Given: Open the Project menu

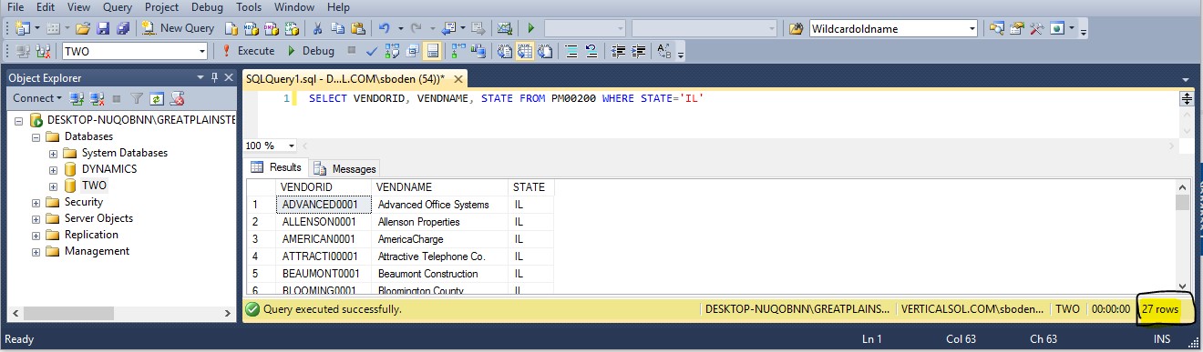Looking at the screenshot, I should click(x=161, y=6).
